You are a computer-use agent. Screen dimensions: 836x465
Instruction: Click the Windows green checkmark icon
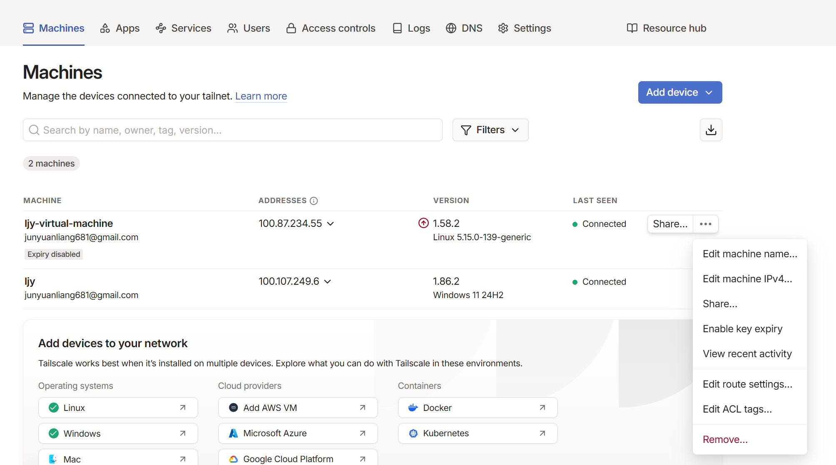click(54, 433)
